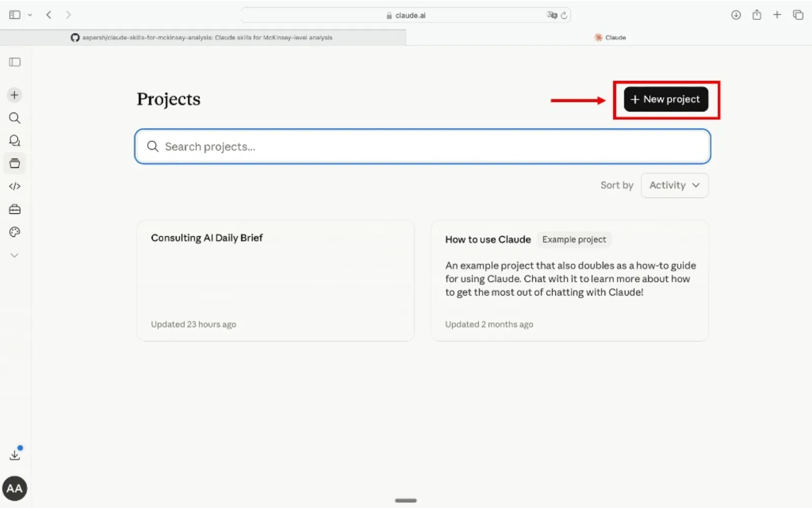Screen dimensions: 812x508
Task: Open the page translate icon
Action: pyautogui.click(x=552, y=15)
